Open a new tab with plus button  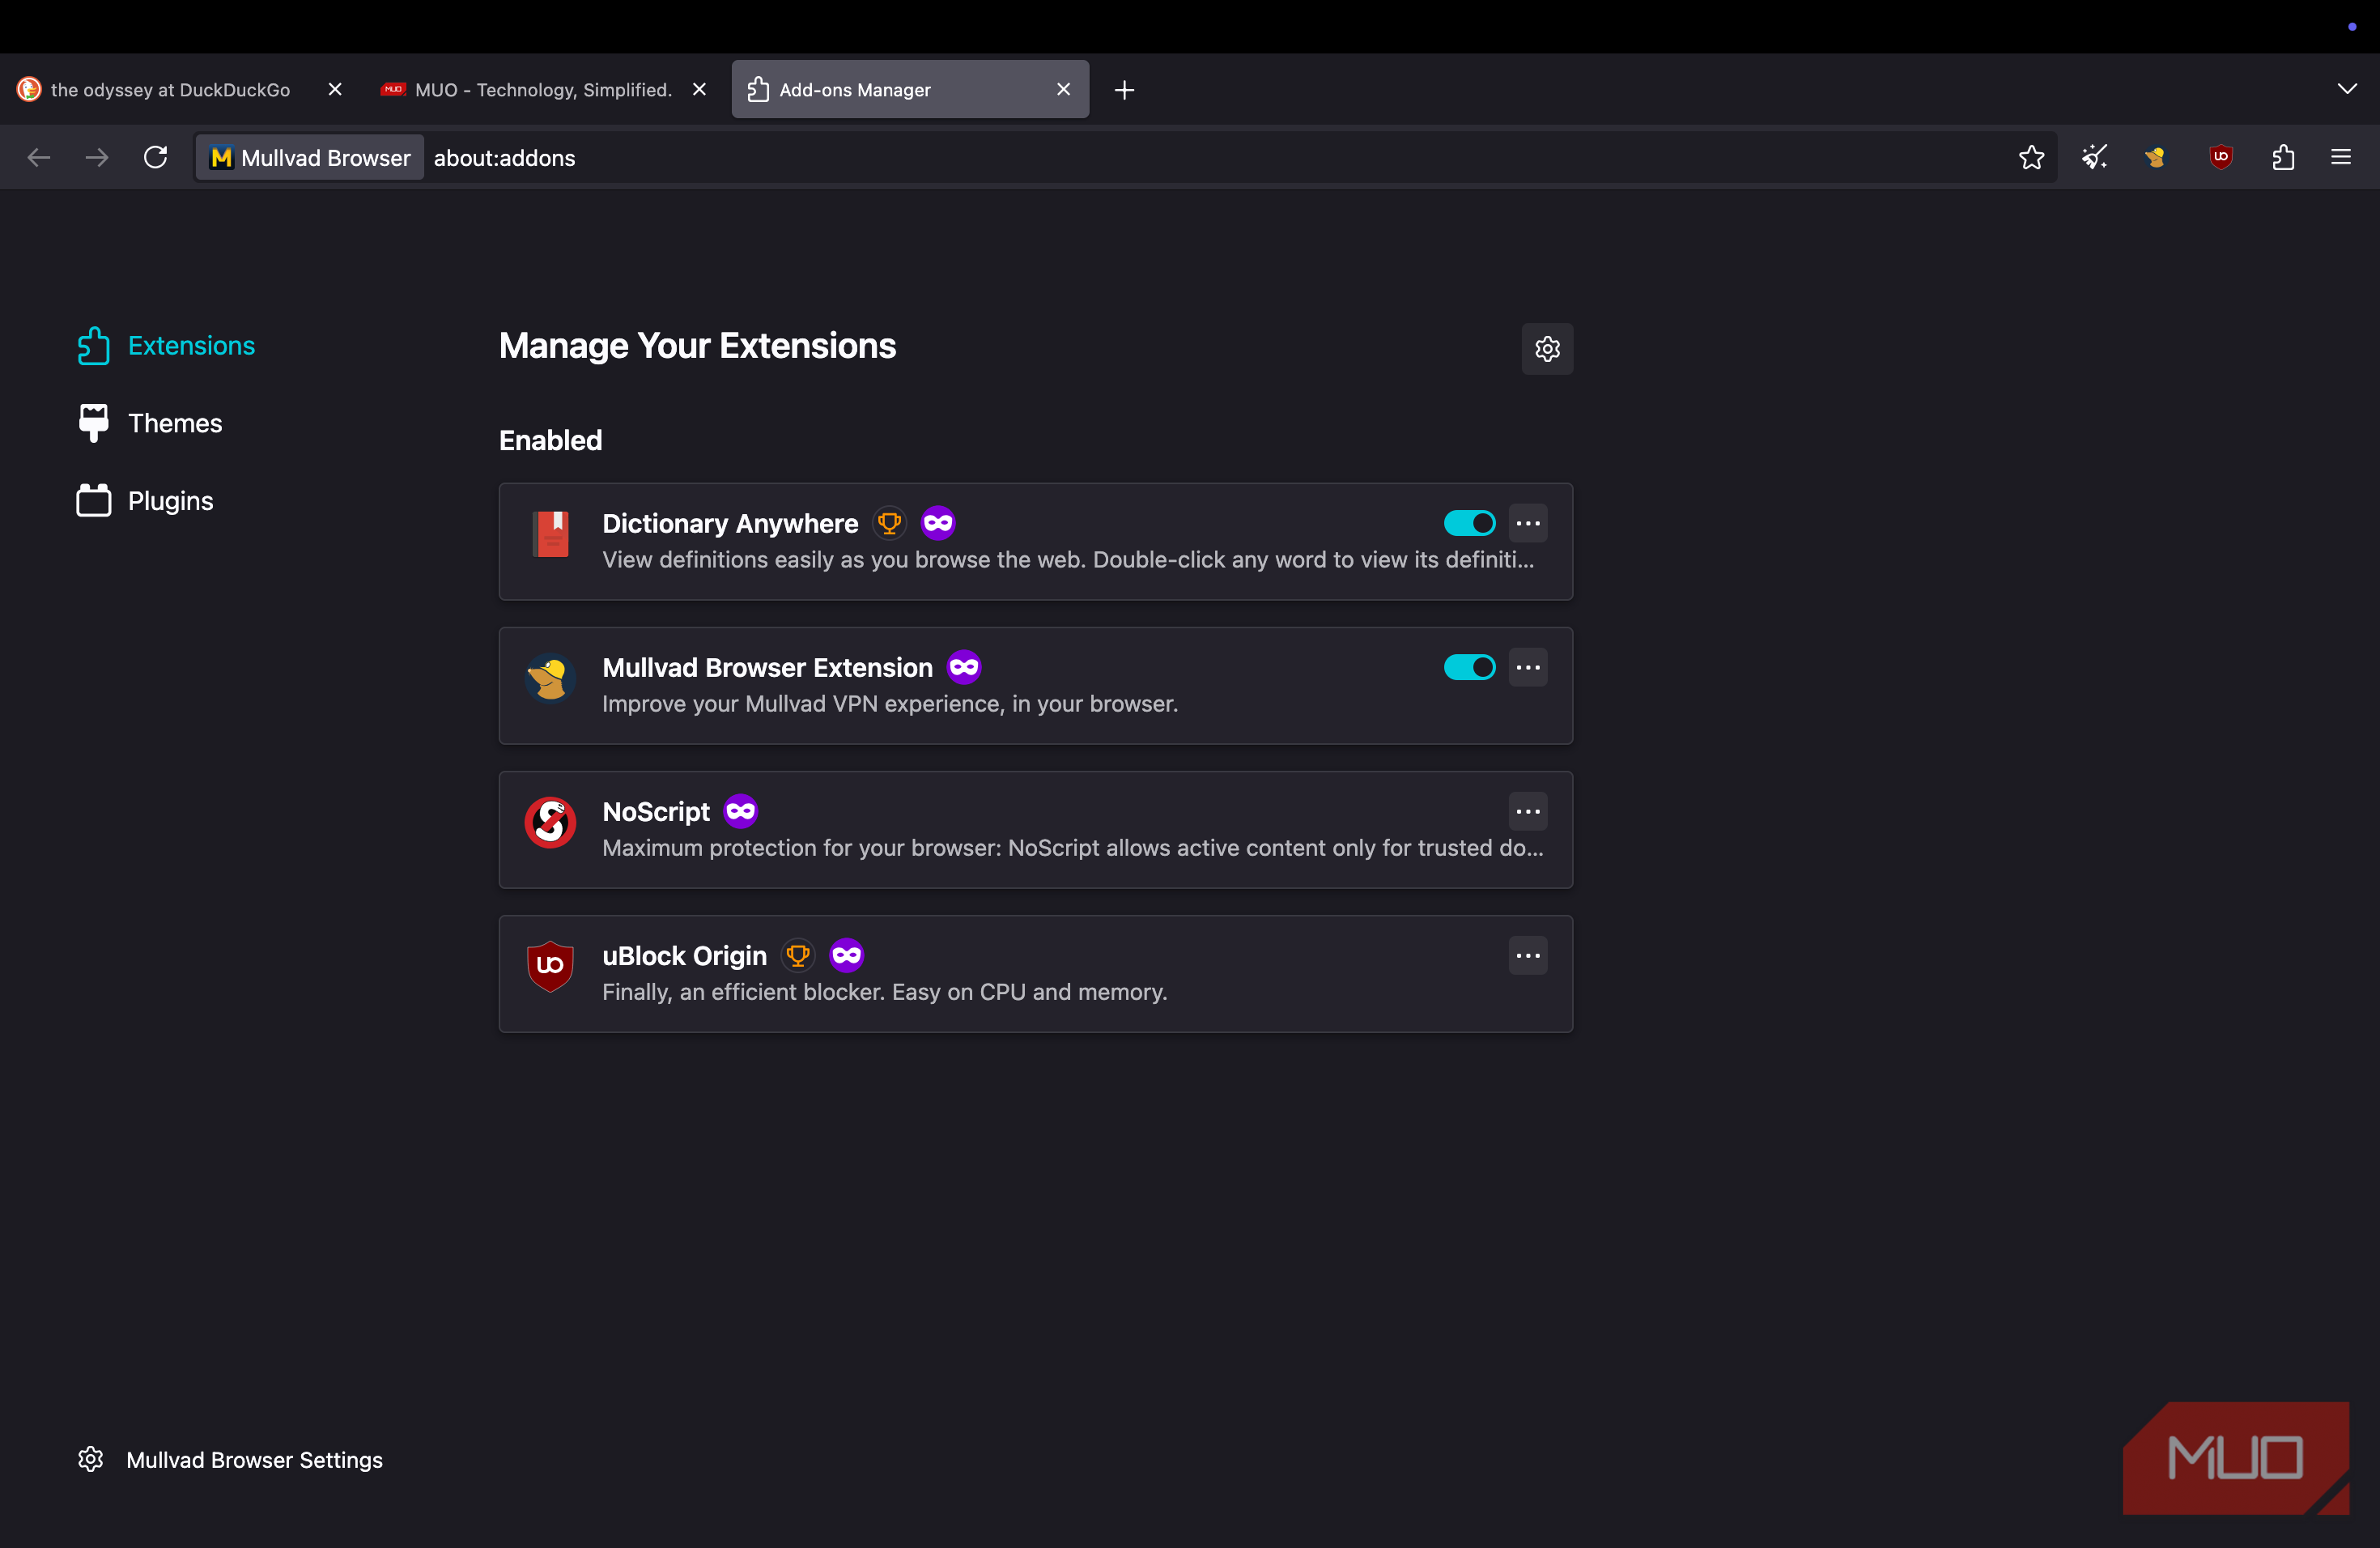pos(1124,90)
